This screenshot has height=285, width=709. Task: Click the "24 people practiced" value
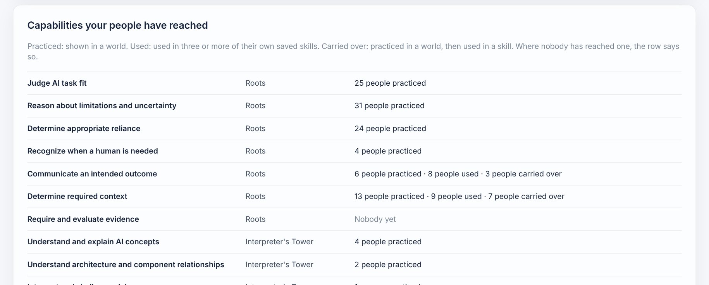390,128
